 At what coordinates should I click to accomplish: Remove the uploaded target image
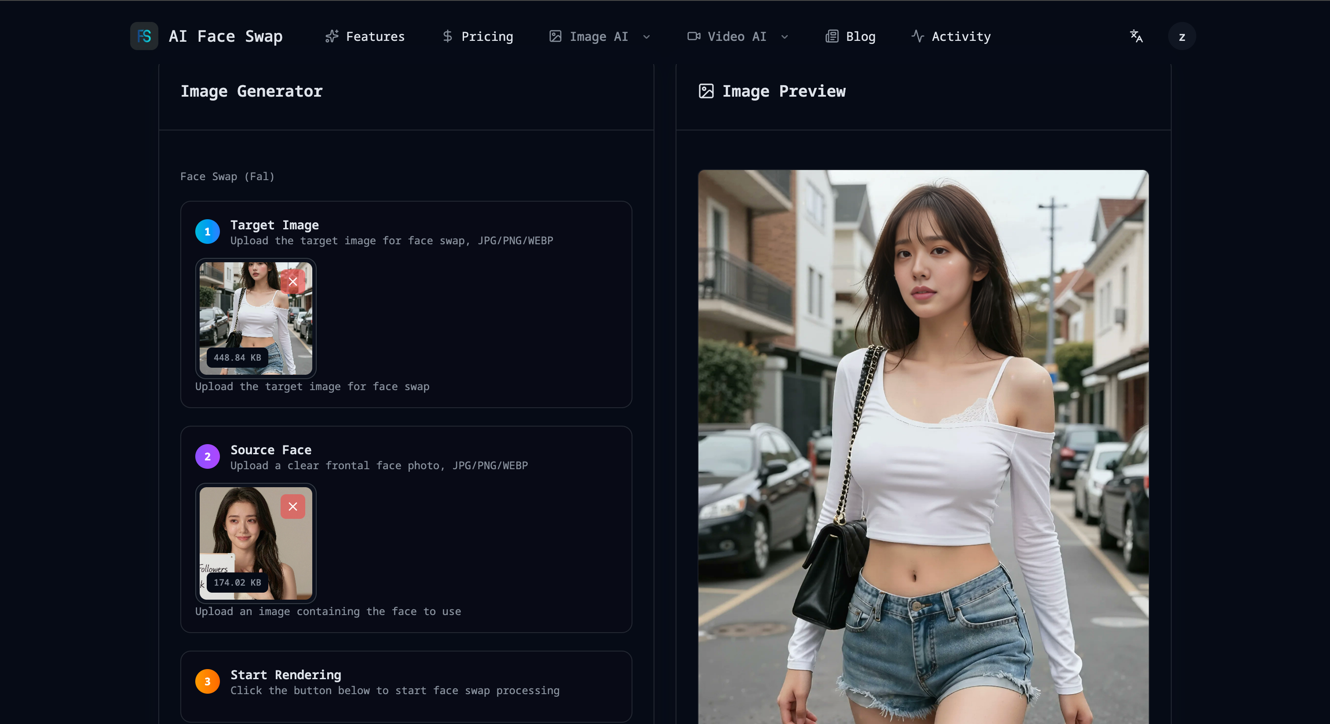(x=293, y=282)
